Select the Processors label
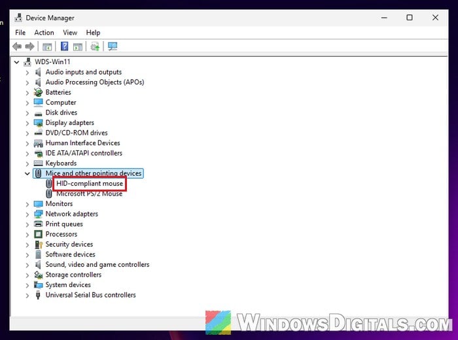Screen dimensions: 458x340 click(x=62, y=234)
